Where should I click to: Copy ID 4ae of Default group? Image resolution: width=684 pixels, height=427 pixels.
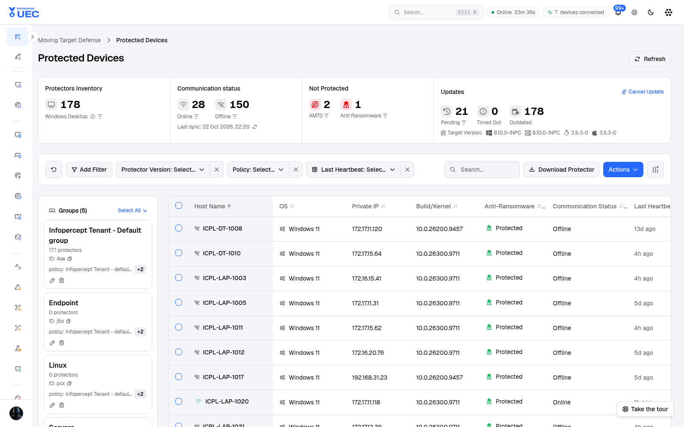click(x=70, y=259)
